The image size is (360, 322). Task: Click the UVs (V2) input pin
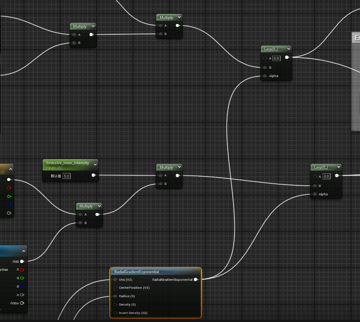click(x=115, y=279)
